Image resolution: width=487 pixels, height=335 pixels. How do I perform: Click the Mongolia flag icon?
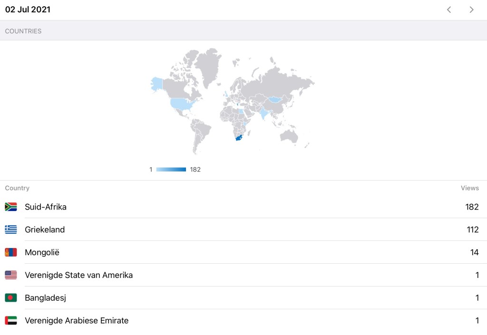click(11, 252)
